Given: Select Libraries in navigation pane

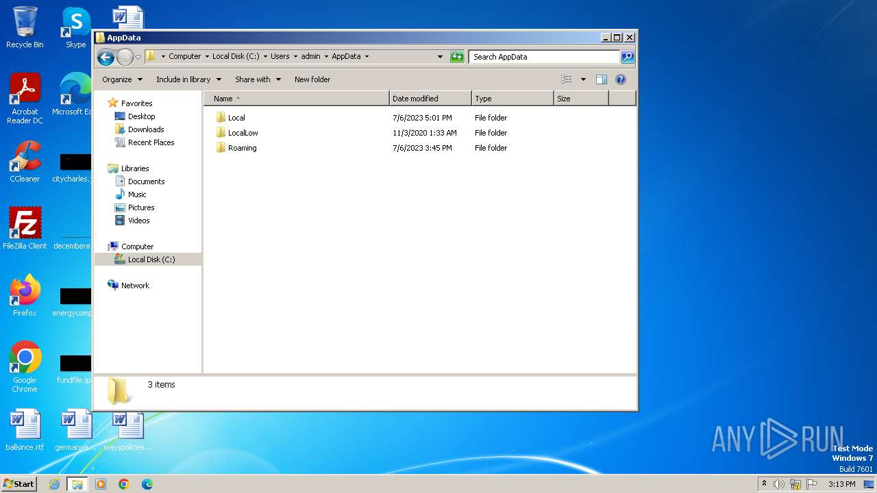Looking at the screenshot, I should coord(135,168).
